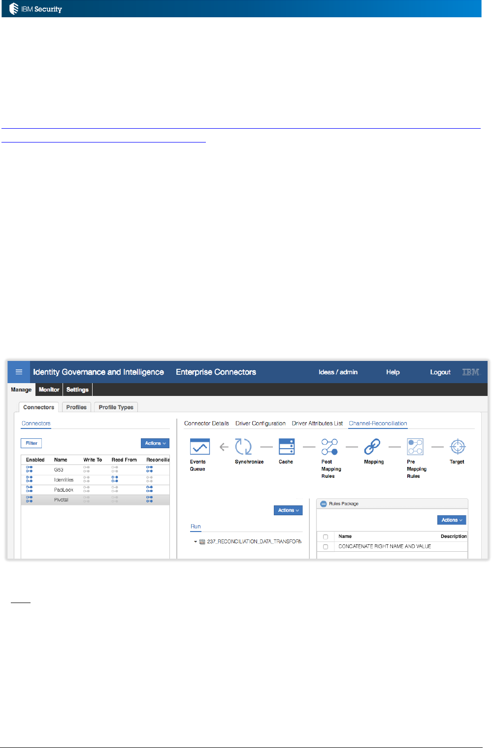Click the Ideas / admin user link
Viewport: 493px width, 748px height.
pos(338,372)
